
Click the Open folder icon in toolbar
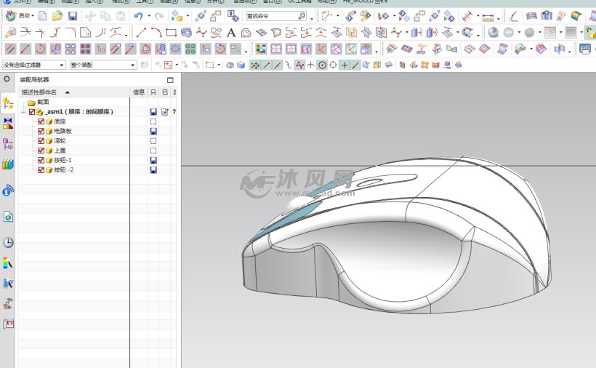pos(57,15)
